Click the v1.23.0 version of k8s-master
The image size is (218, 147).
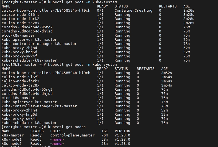(122, 135)
